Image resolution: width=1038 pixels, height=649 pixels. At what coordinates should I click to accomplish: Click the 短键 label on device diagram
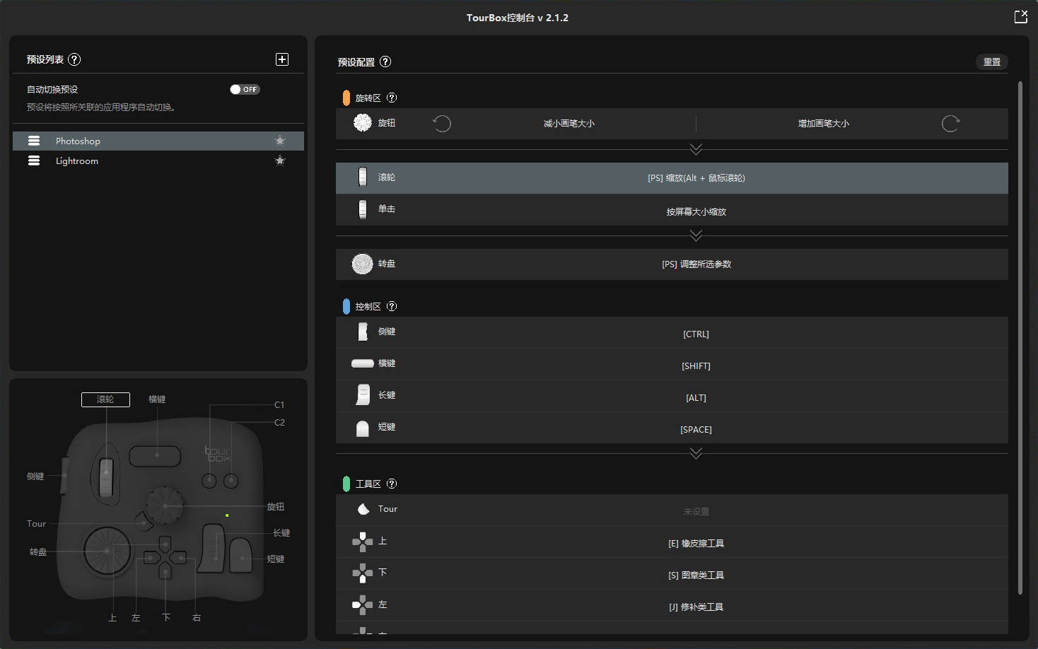[276, 559]
